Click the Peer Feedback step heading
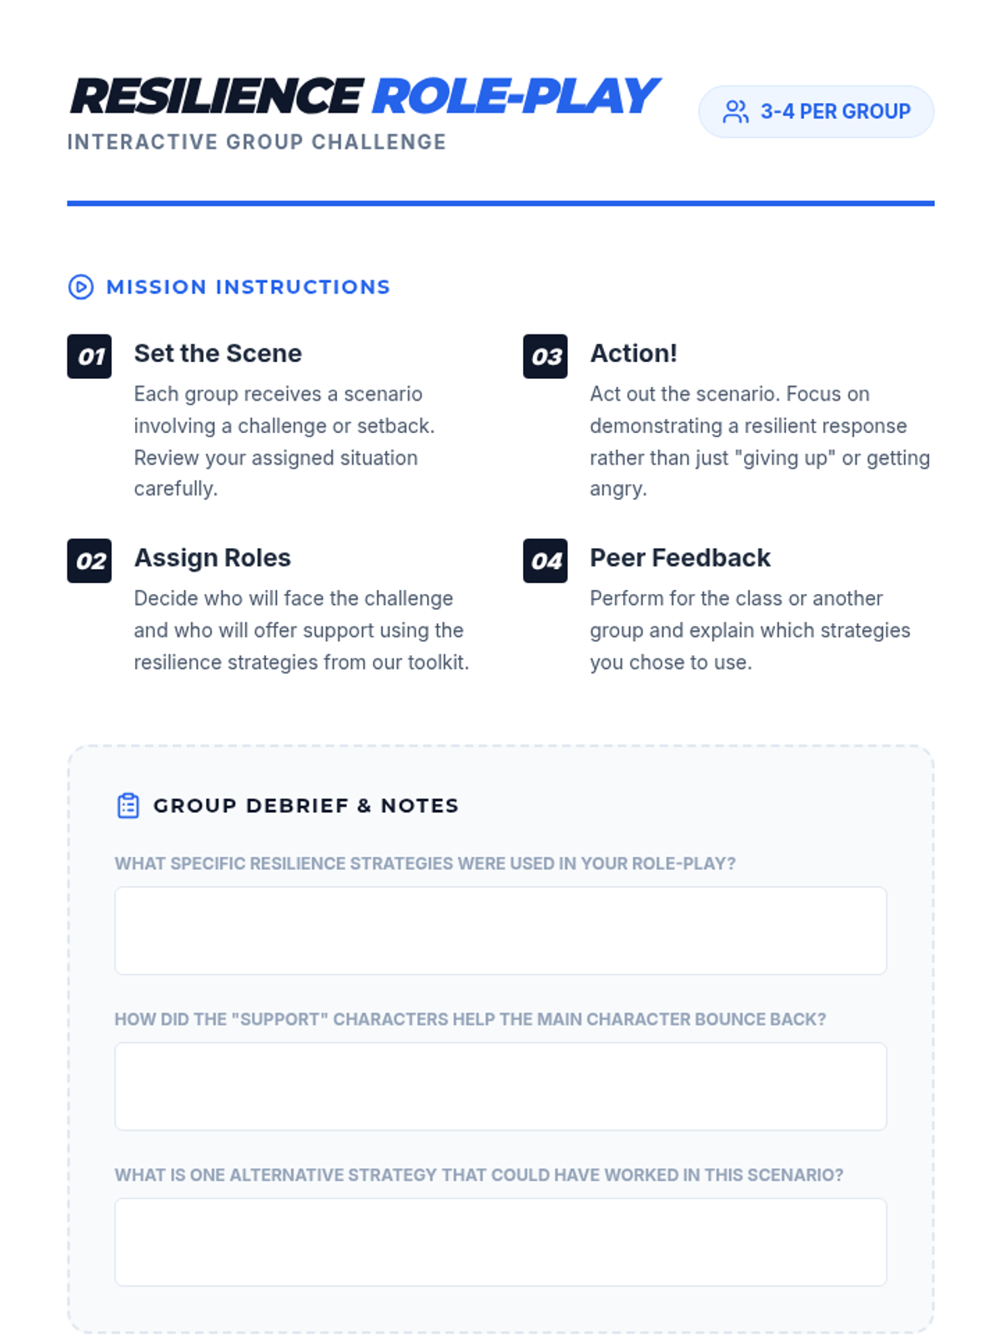The height and width of the screenshot is (1335, 1001). pyautogui.click(x=680, y=558)
